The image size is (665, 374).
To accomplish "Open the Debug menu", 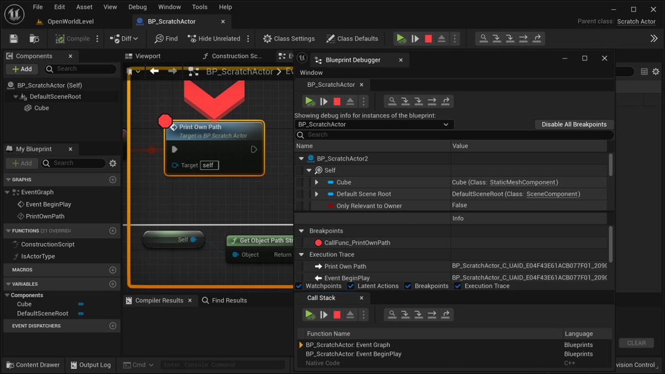I will [x=137, y=7].
